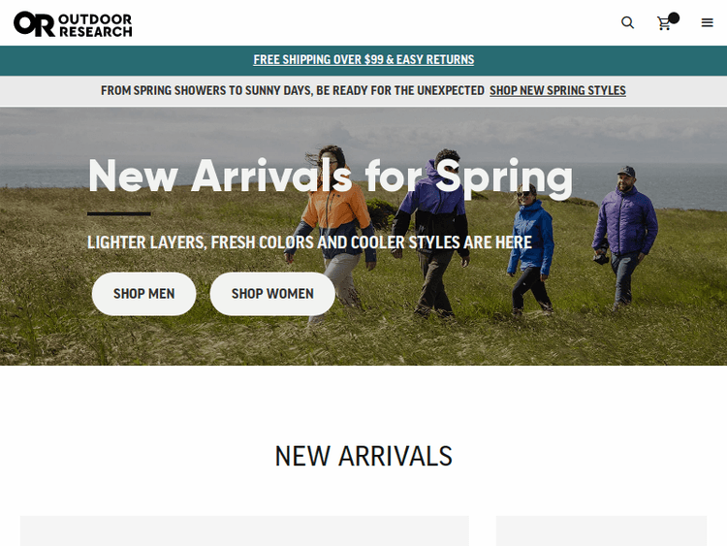727x546 pixels.
Task: Click the Shop Men button
Action: pos(144,294)
